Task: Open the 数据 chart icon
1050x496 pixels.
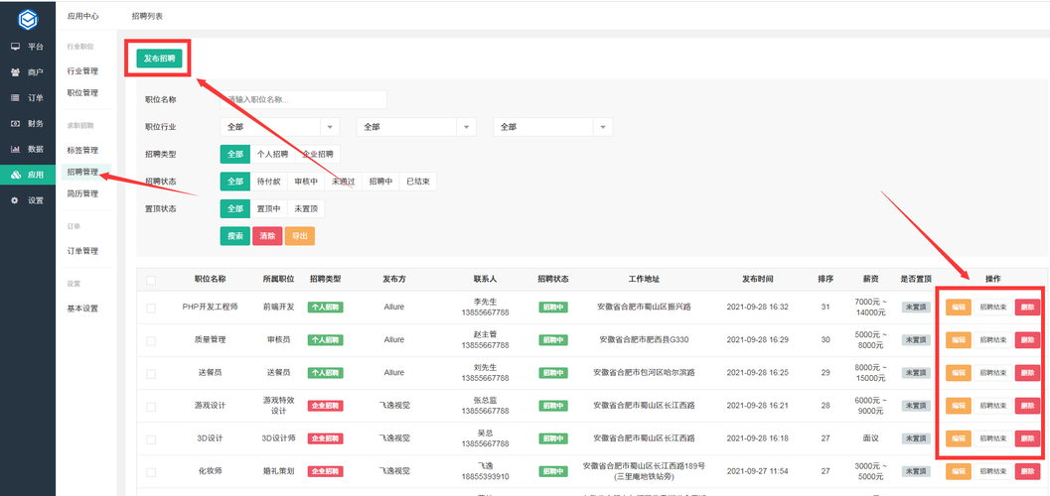Action: (x=16, y=149)
